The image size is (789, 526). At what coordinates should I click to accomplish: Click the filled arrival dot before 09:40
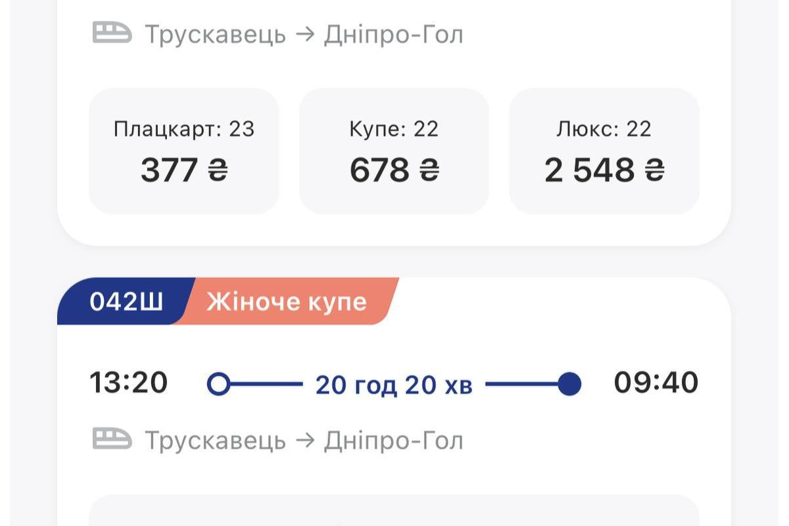pos(569,384)
